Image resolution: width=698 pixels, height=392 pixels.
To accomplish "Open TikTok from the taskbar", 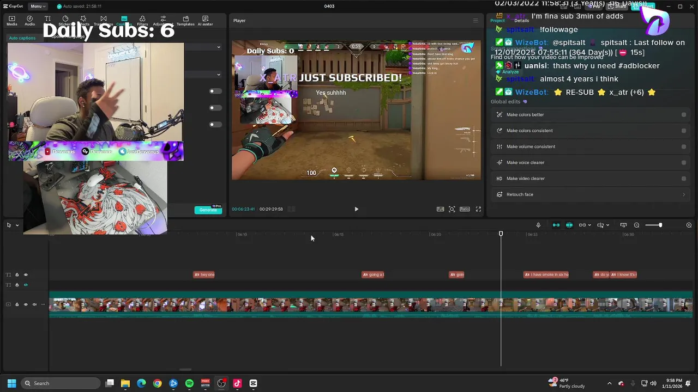I will click(237, 383).
